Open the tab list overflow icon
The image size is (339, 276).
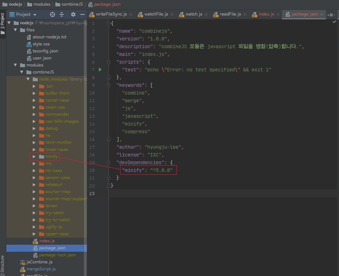(331, 15)
